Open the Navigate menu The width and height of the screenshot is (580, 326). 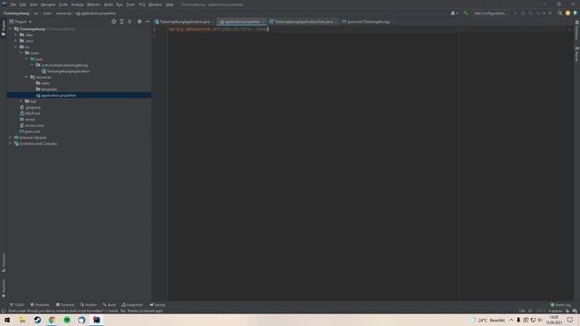(x=48, y=5)
